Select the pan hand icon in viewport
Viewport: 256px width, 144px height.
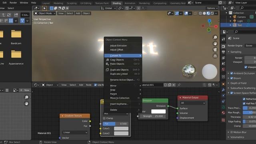point(215,44)
